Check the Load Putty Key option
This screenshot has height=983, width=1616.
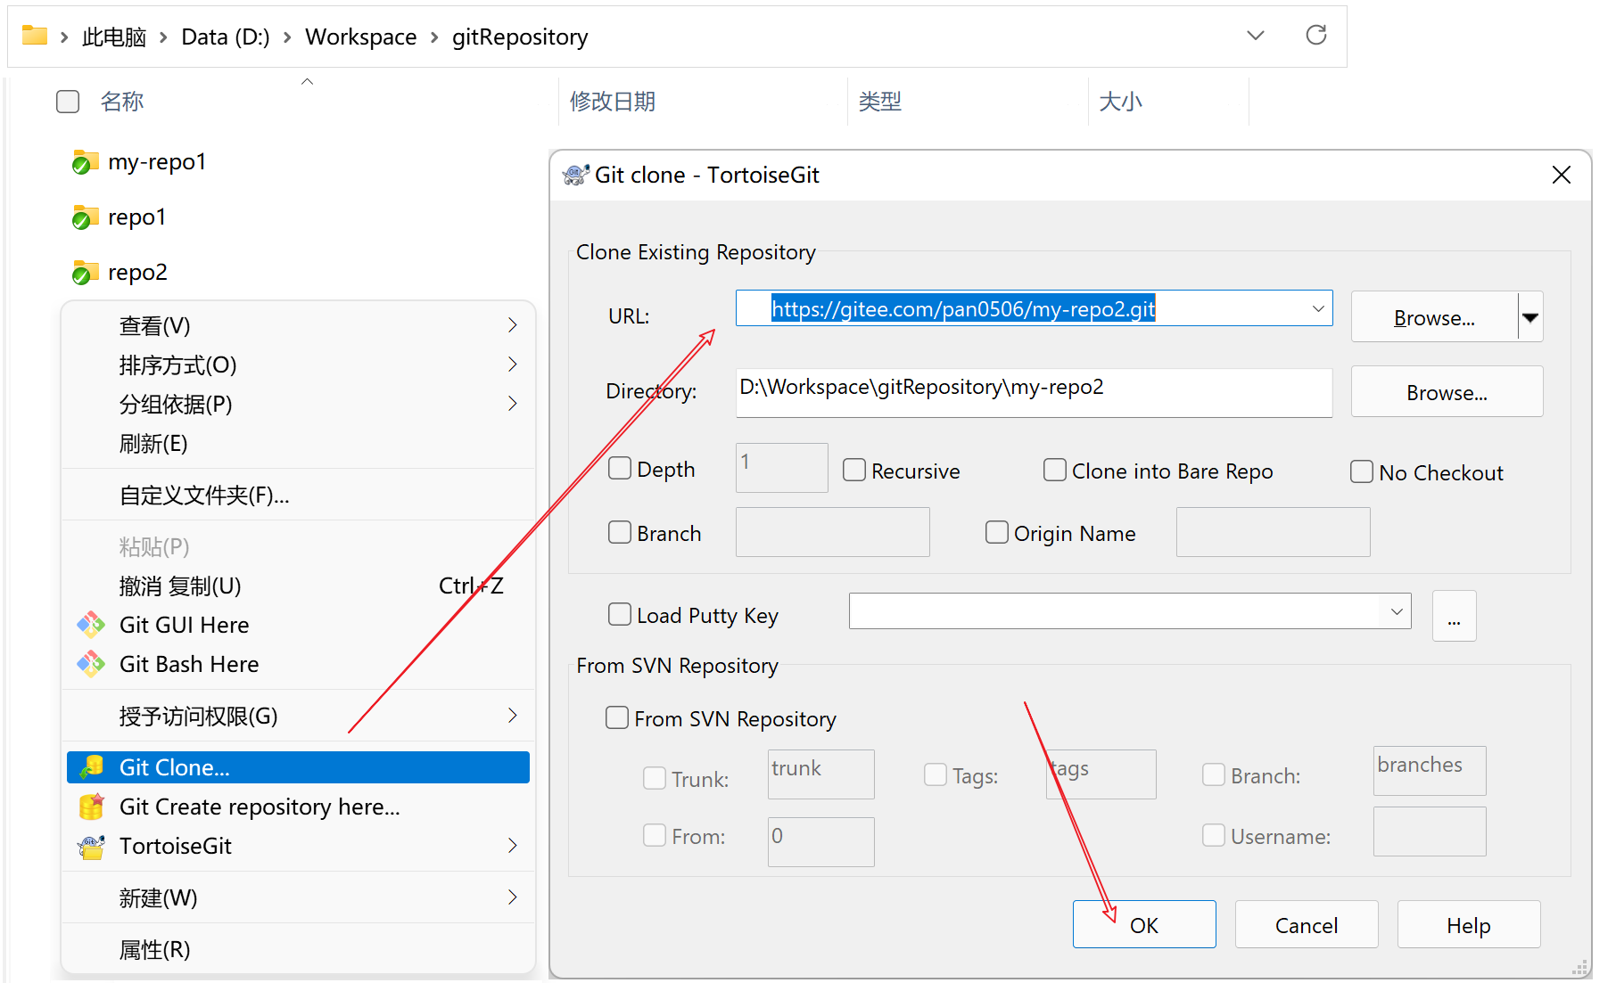(x=620, y=614)
